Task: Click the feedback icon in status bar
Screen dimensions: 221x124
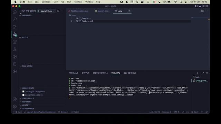Action: pos(202,112)
